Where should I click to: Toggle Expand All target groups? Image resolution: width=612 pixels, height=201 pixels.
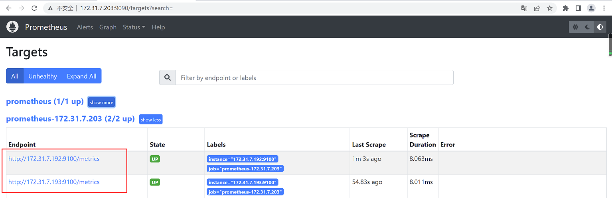(81, 76)
